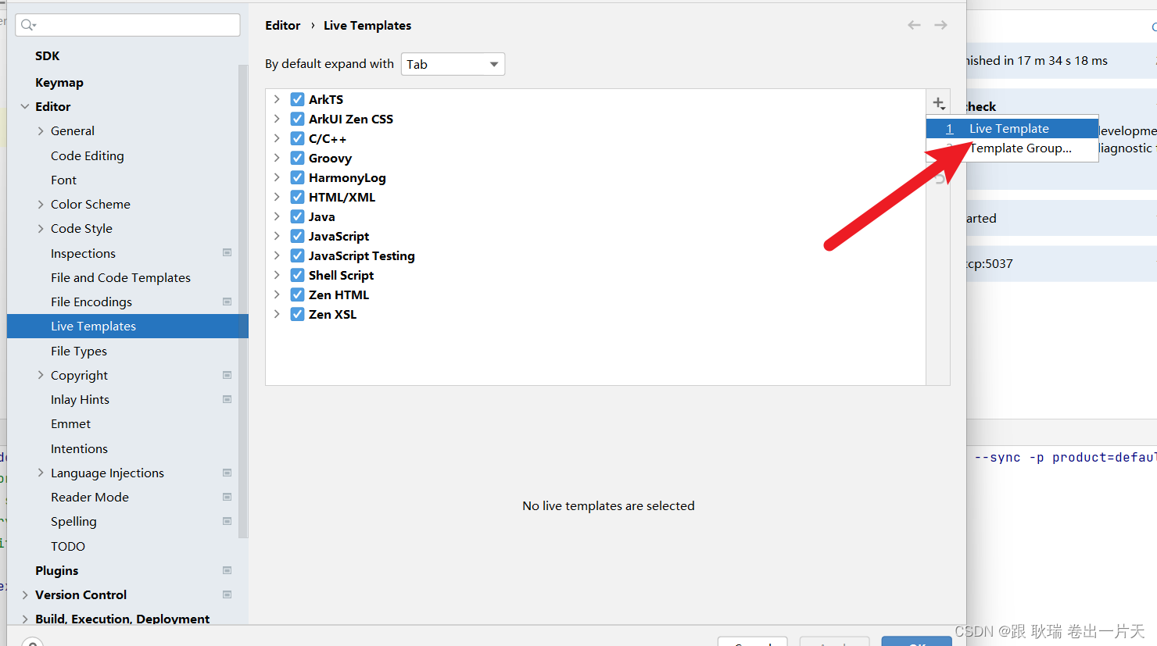The height and width of the screenshot is (646, 1157).
Task: Click the project-level icon beside Plugins
Action: (227, 570)
